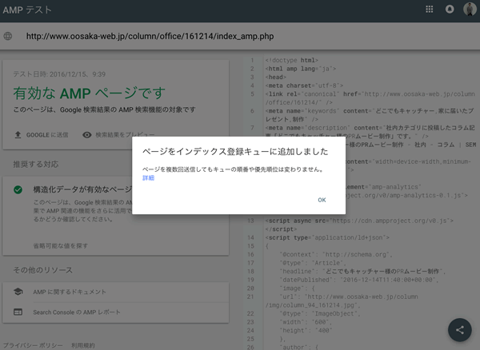The height and width of the screenshot is (350, 480).
Task: Click the "url" image code line 21
Action: tap(342, 300)
